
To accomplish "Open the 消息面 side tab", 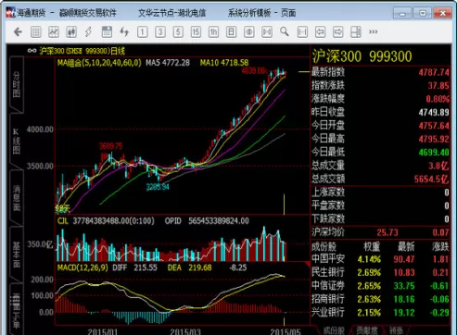I will (x=17, y=197).
